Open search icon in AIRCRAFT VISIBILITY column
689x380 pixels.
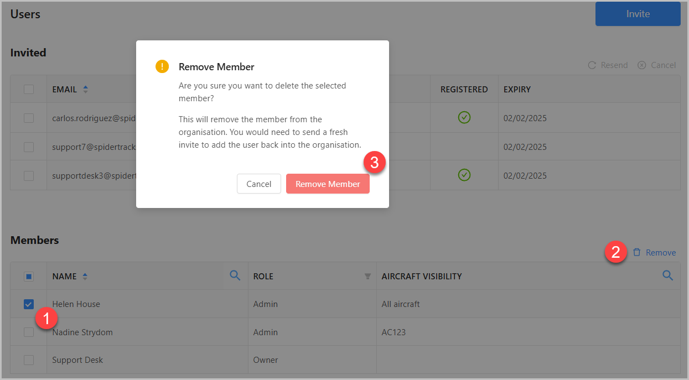point(668,275)
